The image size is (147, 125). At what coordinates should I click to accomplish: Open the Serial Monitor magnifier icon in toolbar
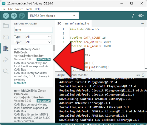pos(141,16)
